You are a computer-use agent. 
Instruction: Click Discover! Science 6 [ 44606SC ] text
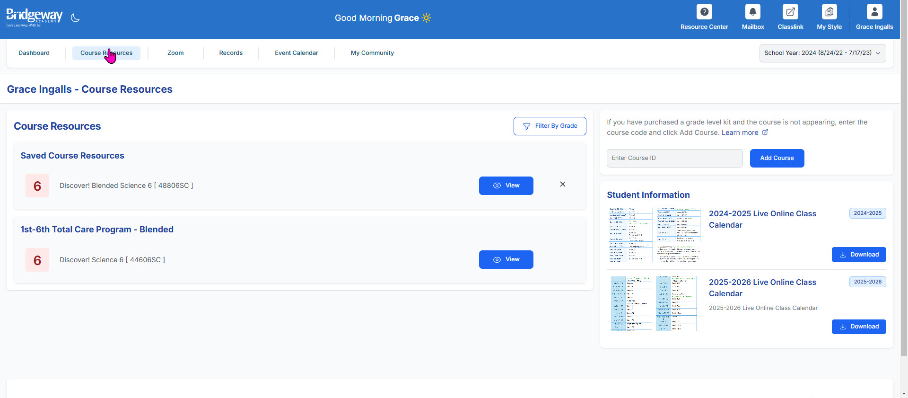pos(112,260)
